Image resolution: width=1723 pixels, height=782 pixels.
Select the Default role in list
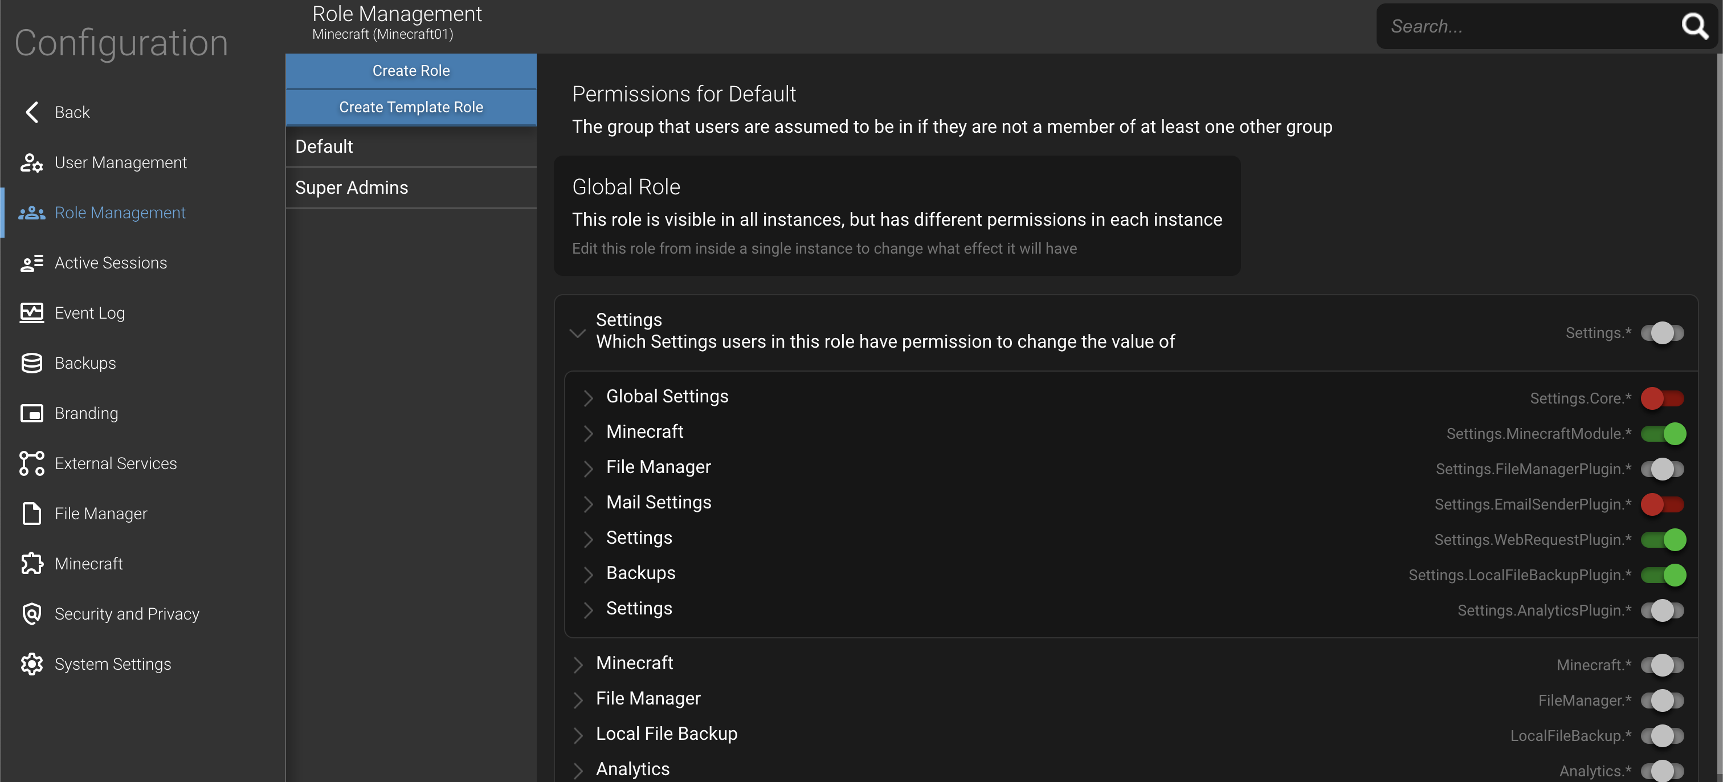411,146
